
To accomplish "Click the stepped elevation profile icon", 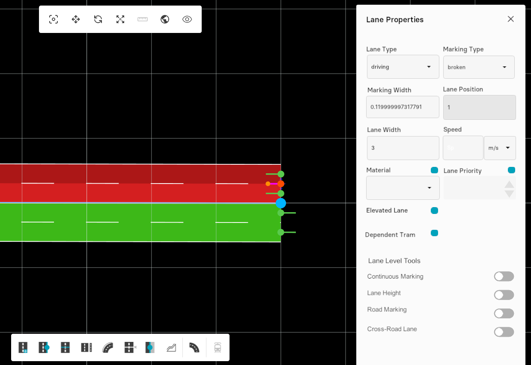I will 171,347.
